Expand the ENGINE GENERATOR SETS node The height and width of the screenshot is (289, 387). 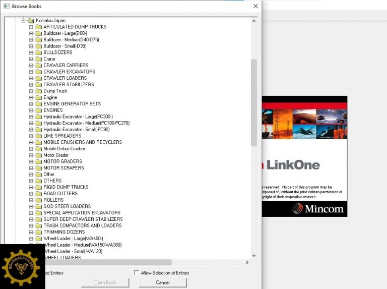click(31, 104)
